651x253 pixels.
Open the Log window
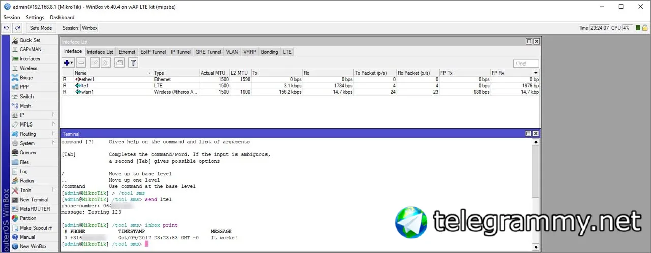24,172
